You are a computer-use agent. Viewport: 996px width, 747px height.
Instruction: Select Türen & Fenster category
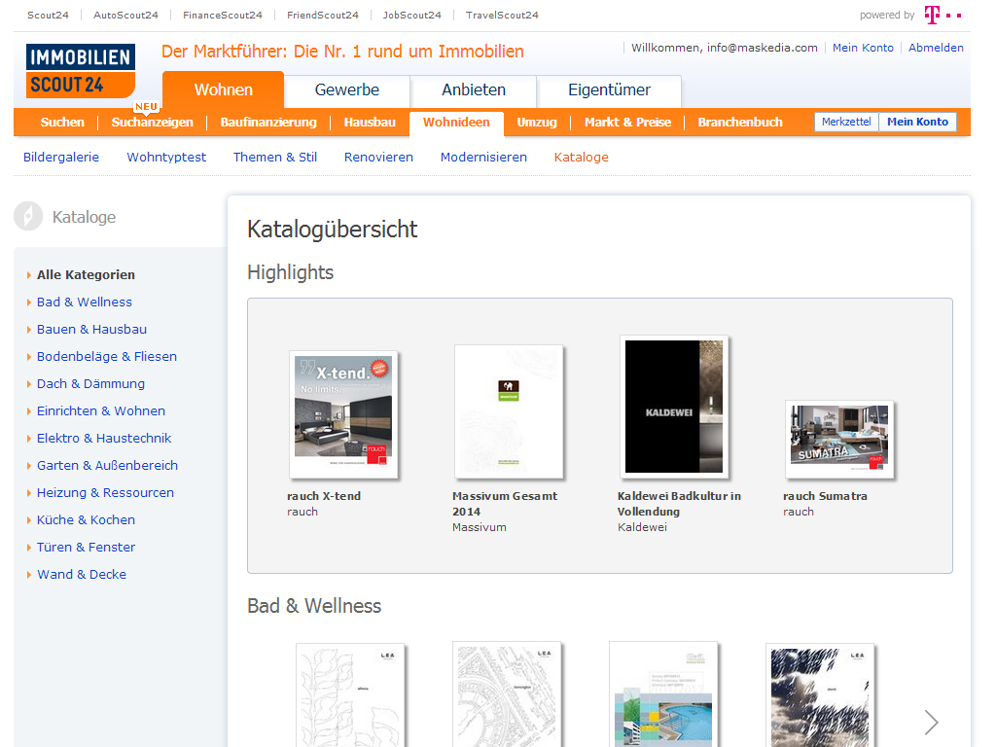click(x=86, y=548)
